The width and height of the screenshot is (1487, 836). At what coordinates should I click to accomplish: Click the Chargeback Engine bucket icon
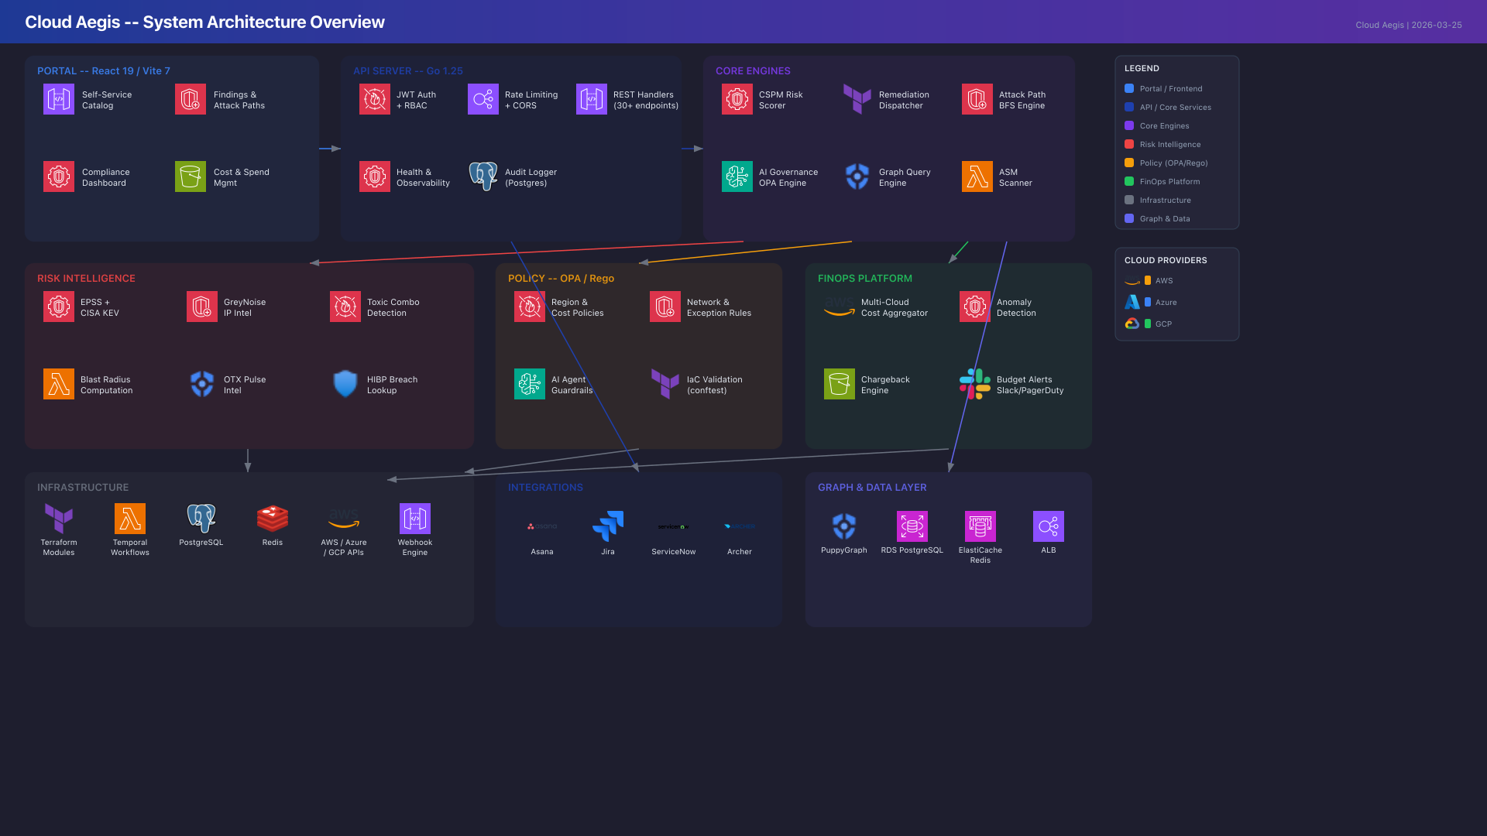840,384
